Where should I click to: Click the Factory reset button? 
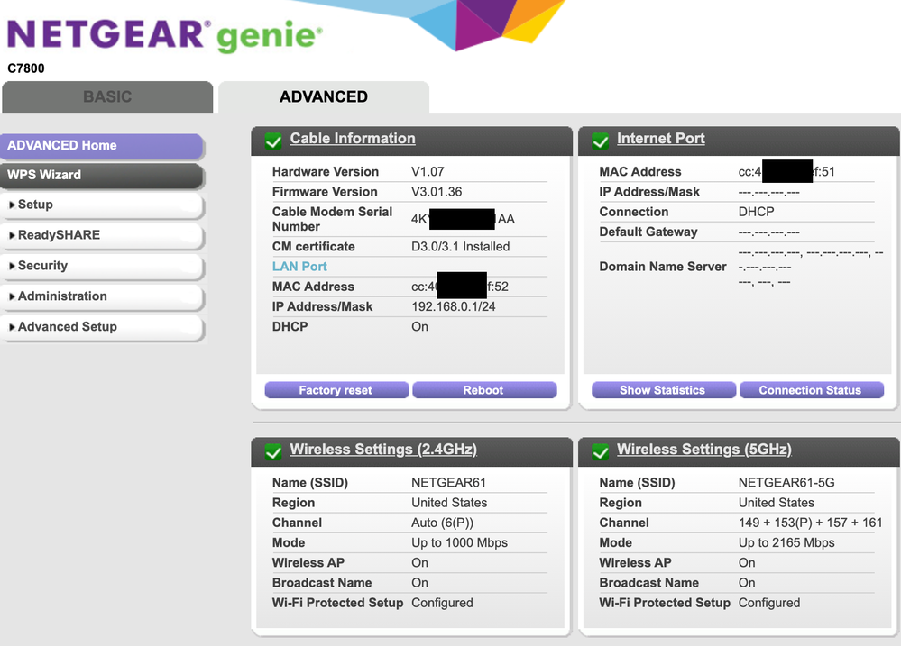336,390
